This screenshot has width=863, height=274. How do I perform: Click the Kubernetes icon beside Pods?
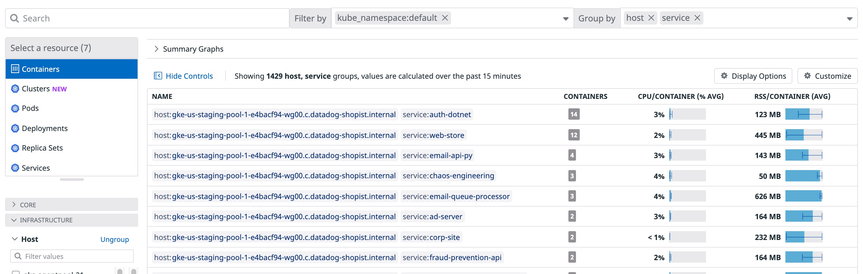15,108
